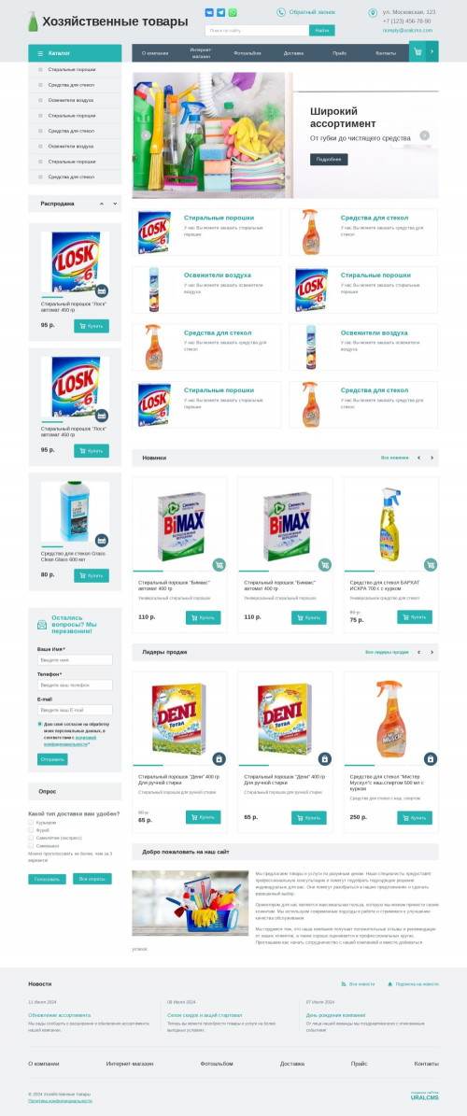Viewport: 467px width, 1116px height.
Task: Open the WhatsApp icon in header
Action: (x=233, y=12)
